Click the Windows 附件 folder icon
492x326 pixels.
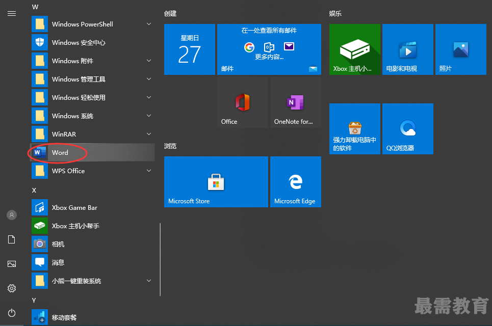pyautogui.click(x=40, y=61)
